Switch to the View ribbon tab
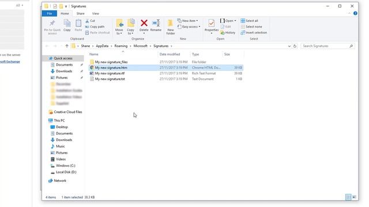The width and height of the screenshot is (369, 207). 95,14
